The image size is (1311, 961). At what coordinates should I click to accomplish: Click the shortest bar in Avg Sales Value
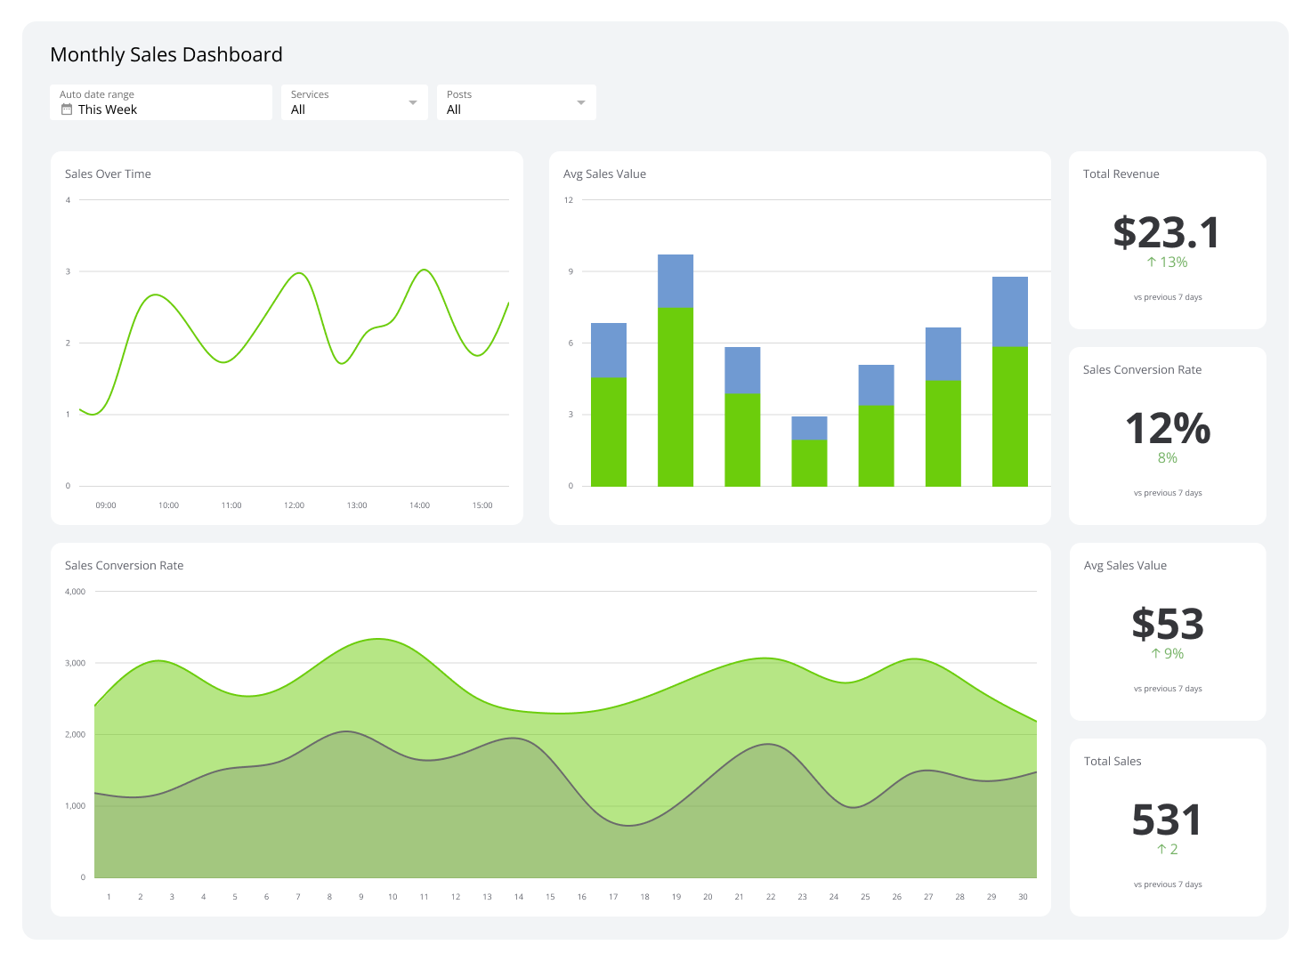(x=809, y=449)
